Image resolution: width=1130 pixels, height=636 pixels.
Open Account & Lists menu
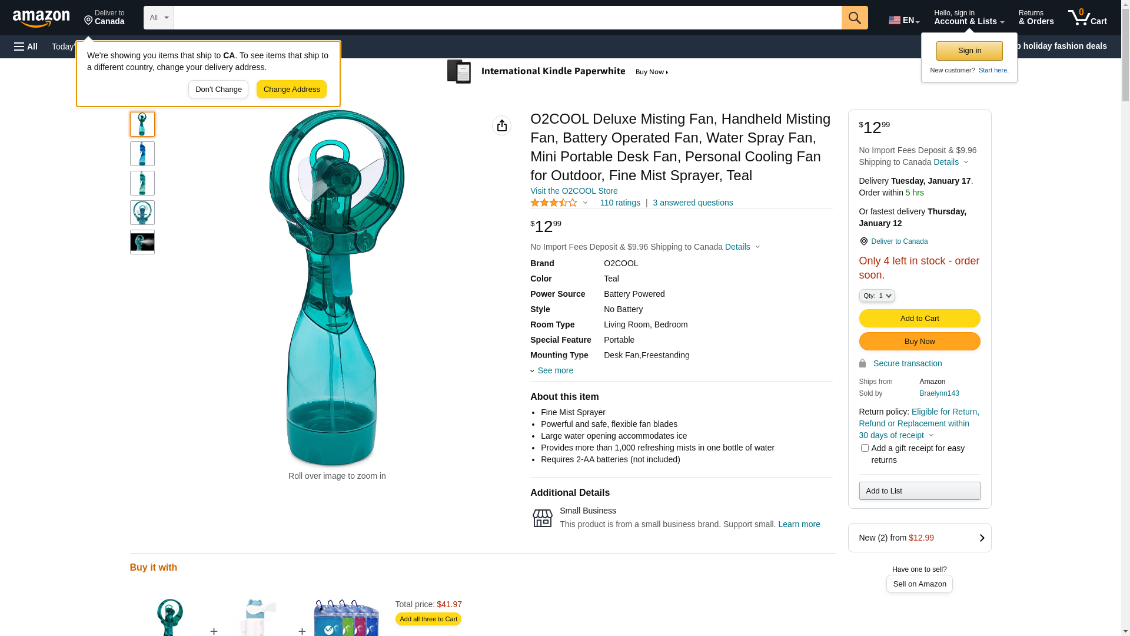click(969, 18)
